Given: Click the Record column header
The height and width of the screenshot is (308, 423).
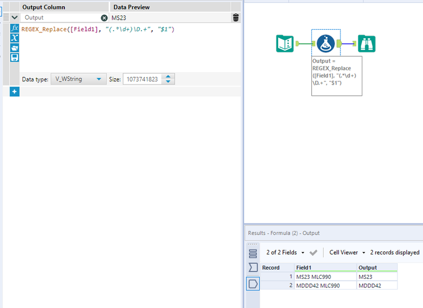Looking at the screenshot, I should [277, 268].
